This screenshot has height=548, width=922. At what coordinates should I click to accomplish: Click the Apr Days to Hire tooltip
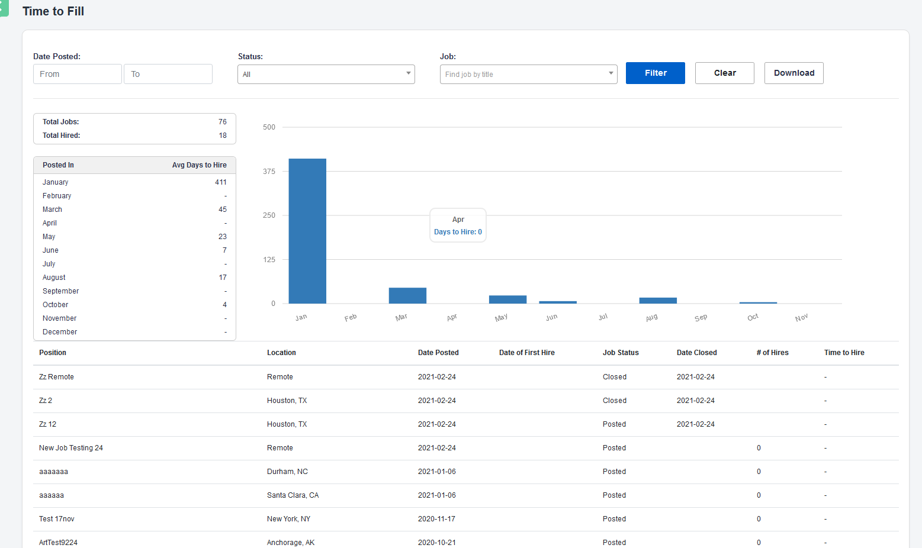point(458,225)
